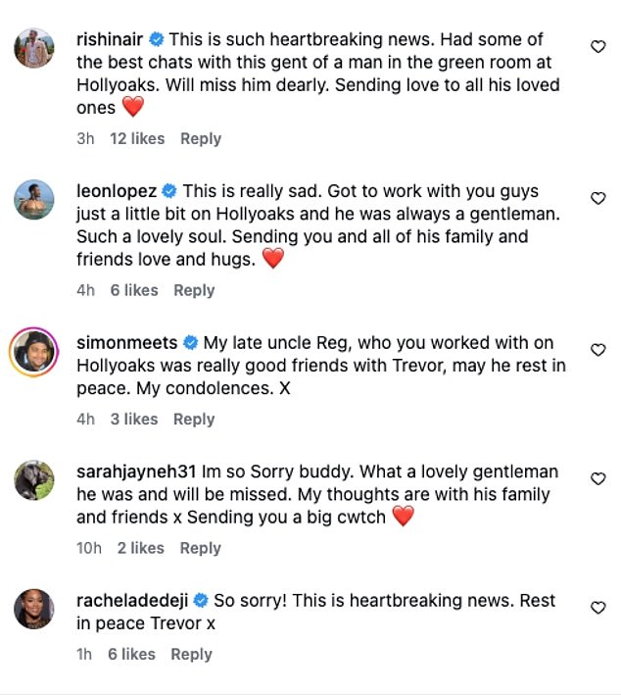Reply to sarahjayneh31's comment
The image size is (621, 695).
click(x=200, y=548)
